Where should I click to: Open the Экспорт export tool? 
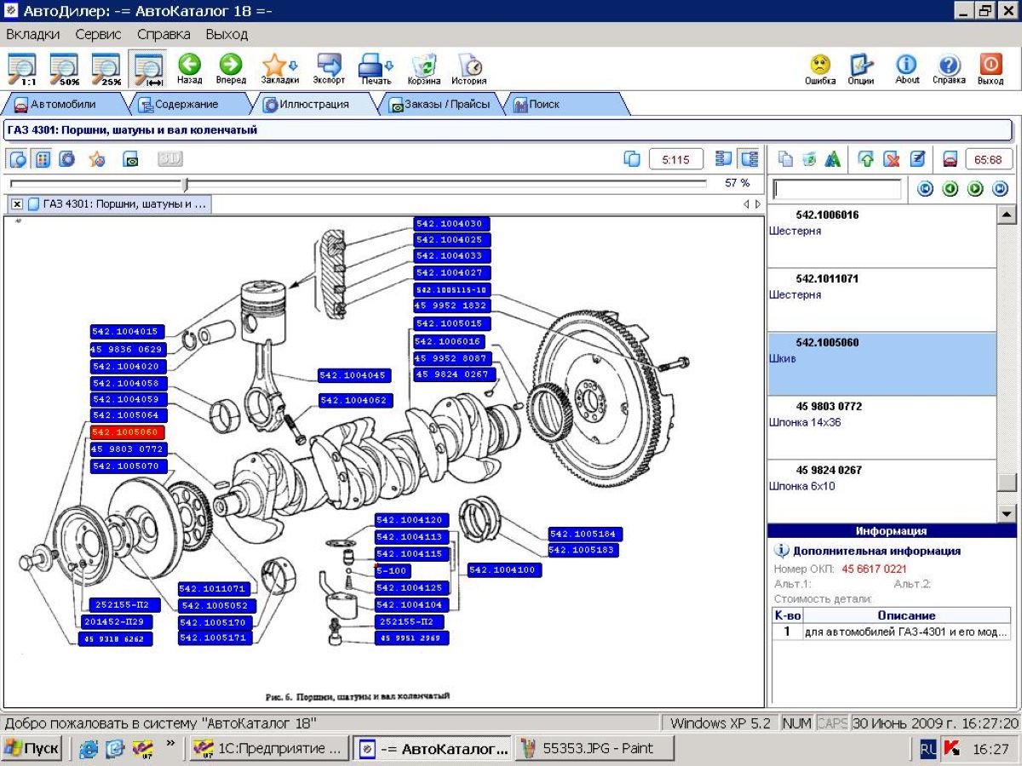pyautogui.click(x=329, y=66)
